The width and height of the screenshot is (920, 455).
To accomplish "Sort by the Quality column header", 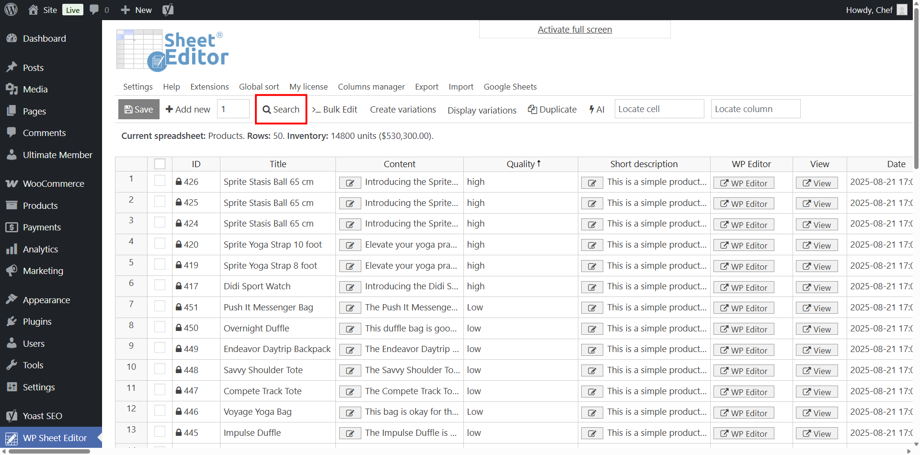I will [520, 164].
